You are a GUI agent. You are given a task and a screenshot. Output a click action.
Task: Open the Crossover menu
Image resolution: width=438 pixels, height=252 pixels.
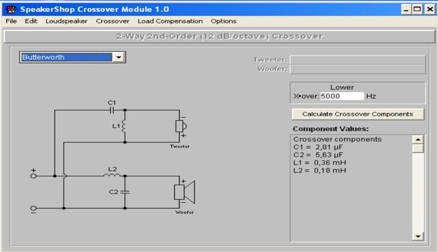point(113,21)
